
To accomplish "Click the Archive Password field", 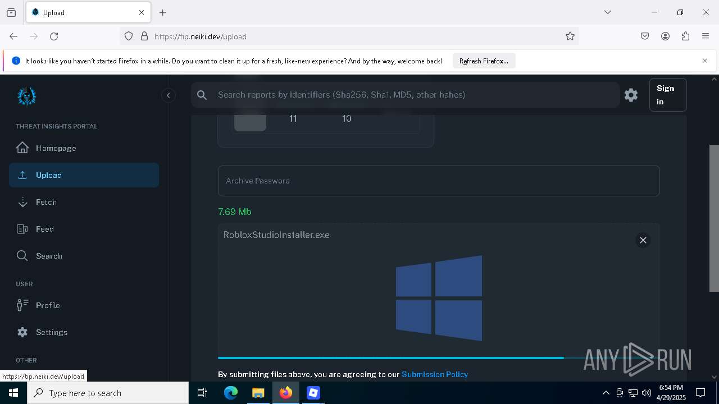I will coord(439,181).
